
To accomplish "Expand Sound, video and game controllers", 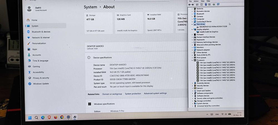I will (193, 98).
